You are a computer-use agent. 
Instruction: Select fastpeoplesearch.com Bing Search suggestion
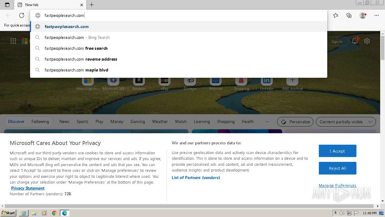click(x=179, y=37)
